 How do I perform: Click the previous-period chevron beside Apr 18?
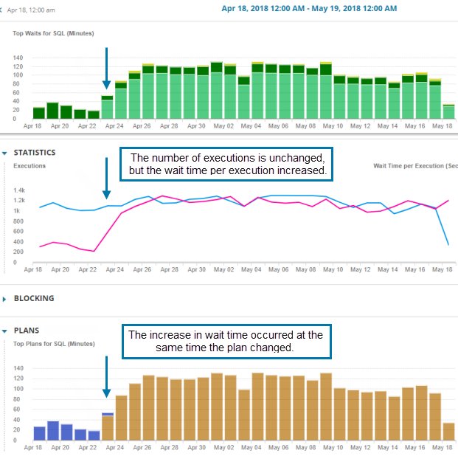(x=3, y=11)
